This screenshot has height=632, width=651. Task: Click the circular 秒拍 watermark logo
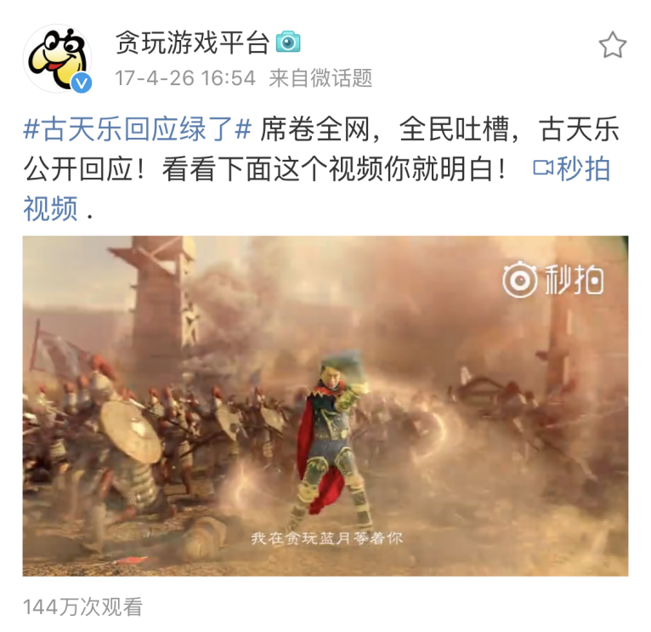coord(519,279)
